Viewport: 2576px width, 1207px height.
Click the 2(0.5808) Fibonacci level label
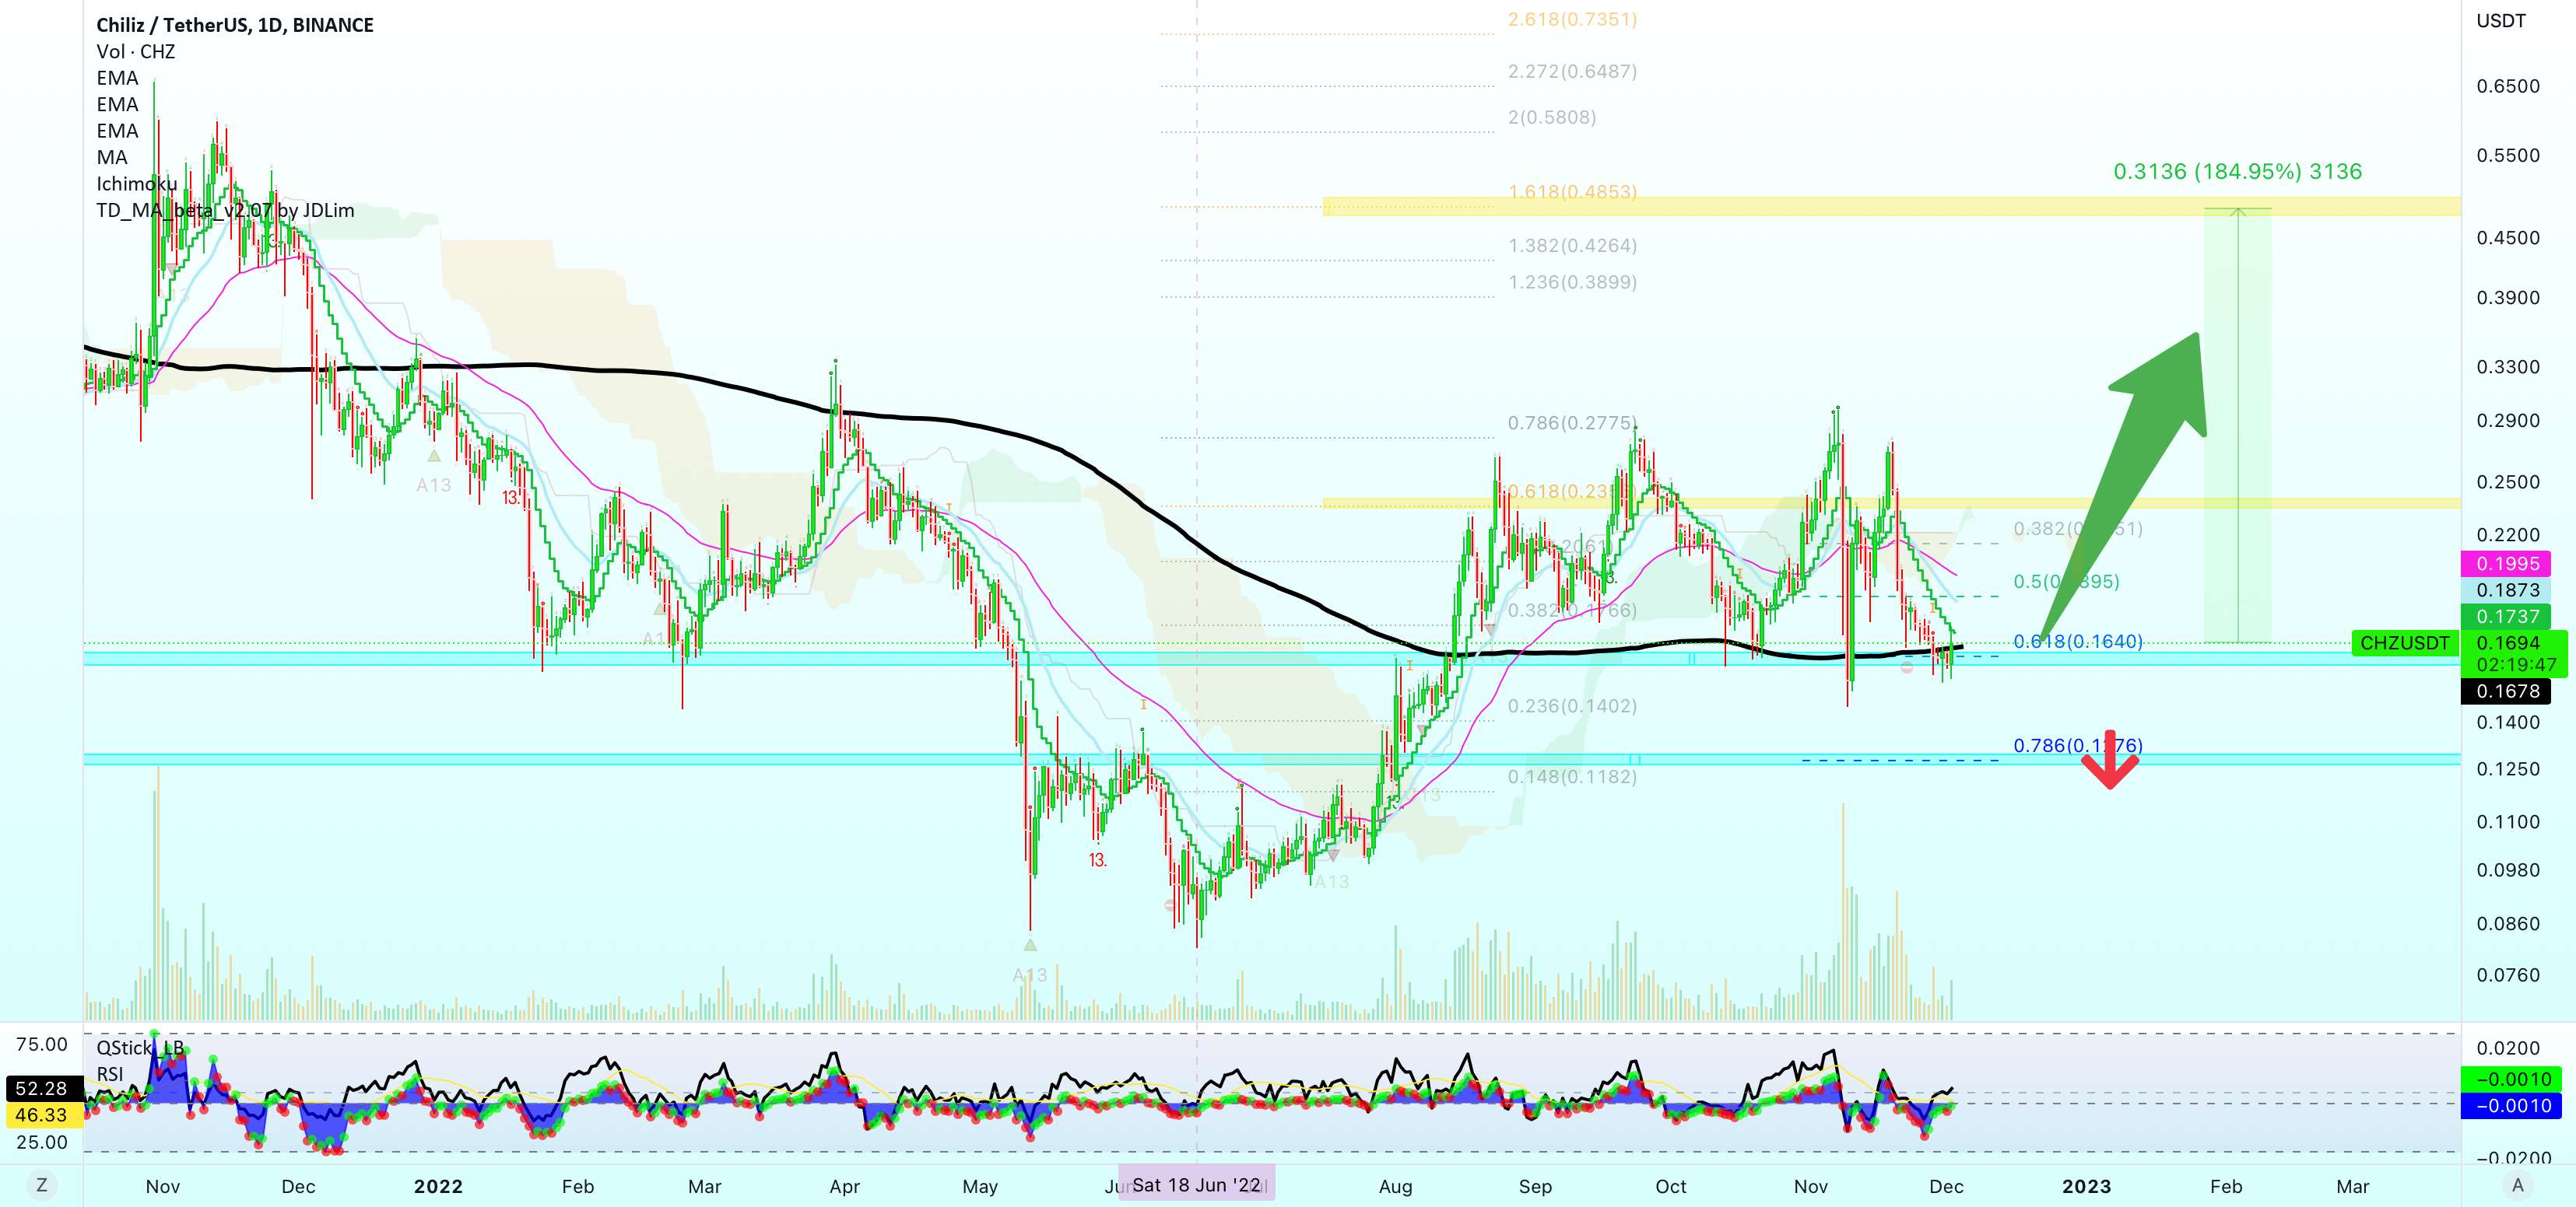1552,117
